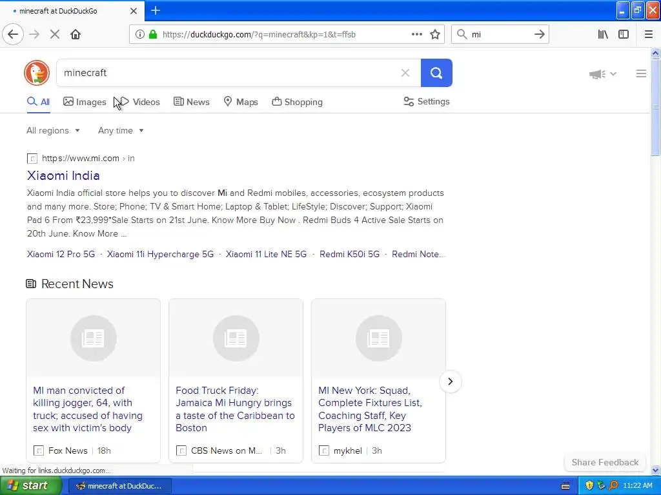Viewport: 661px width, 495px height.
Task: Click the DuckDuckGo duck logo
Action: pyautogui.click(x=37, y=73)
